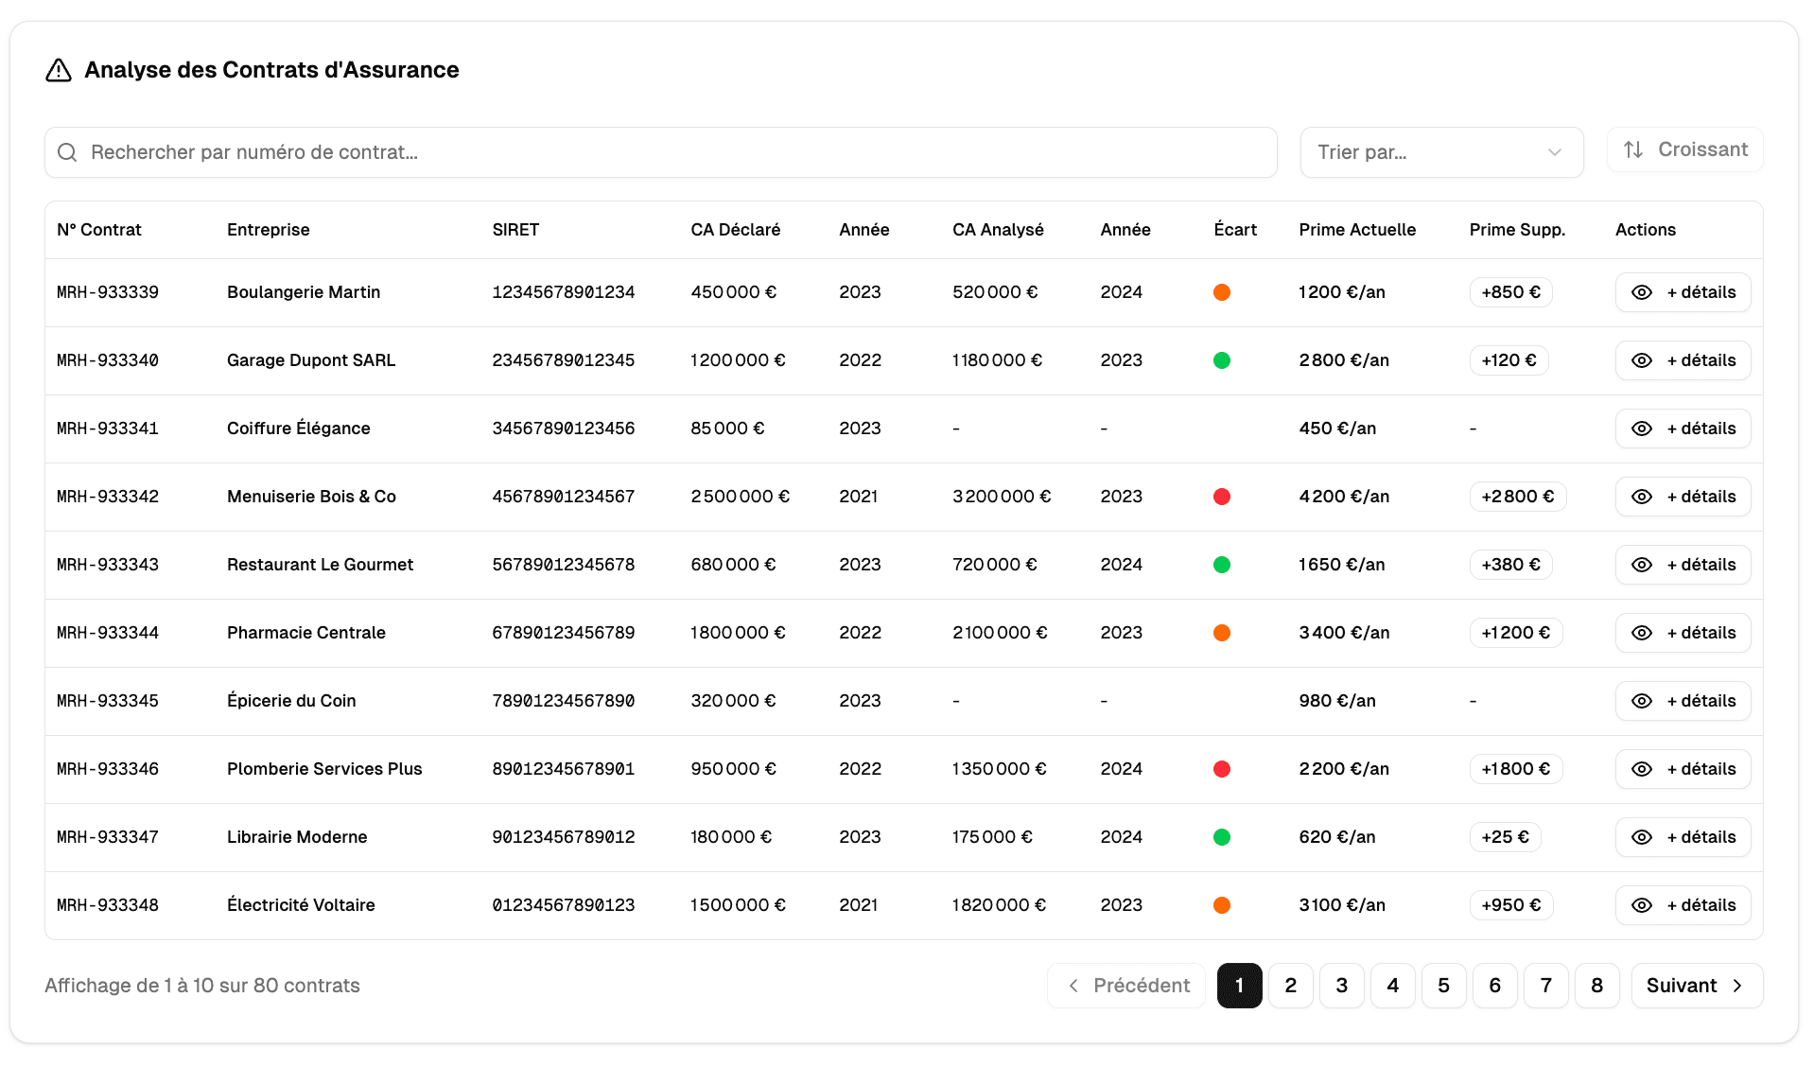Click the magnifying glass icon in the search bar

[x=67, y=151]
